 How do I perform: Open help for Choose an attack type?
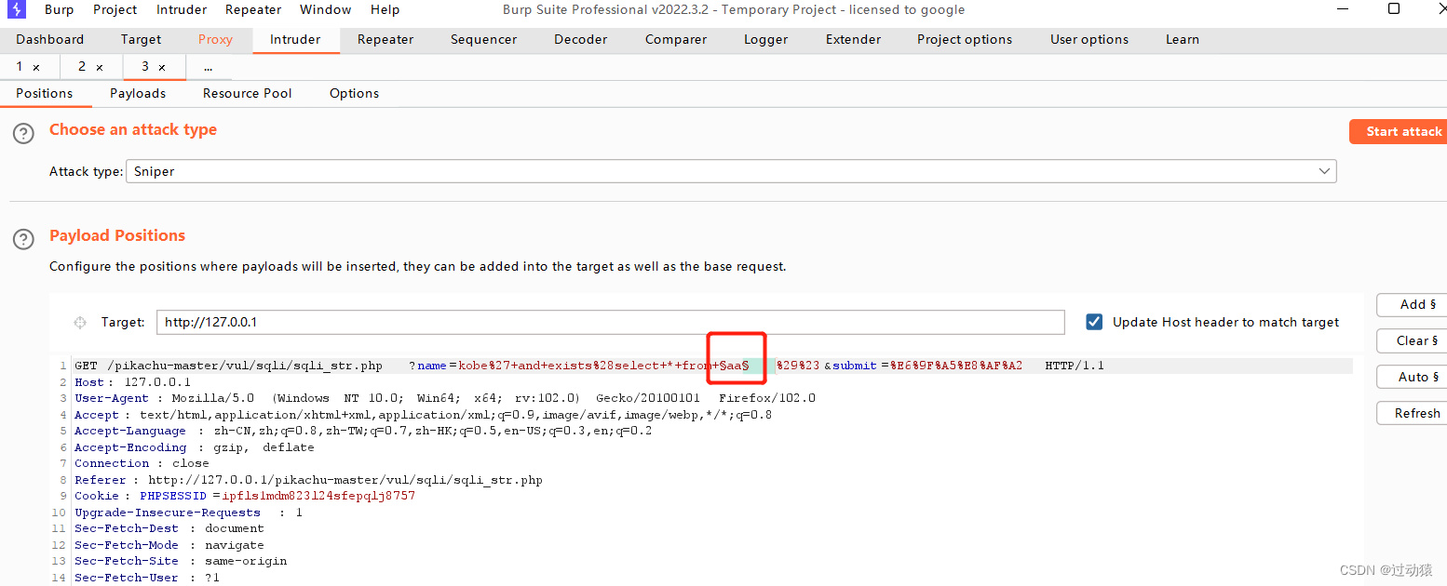[23, 133]
